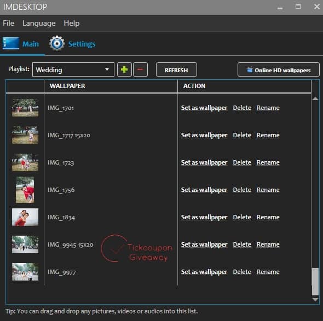Select the IMG_9945 15x20 thumbnail
Screen dimensions: 323x321
click(x=25, y=244)
